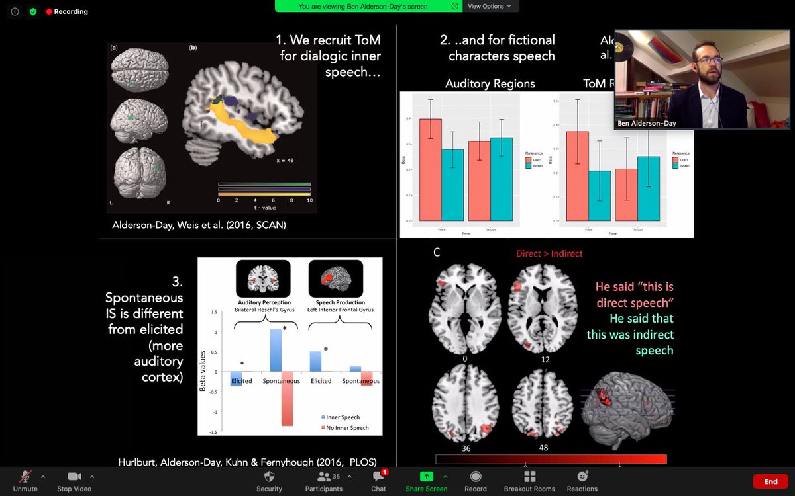End the meeting with red End button

tap(770, 481)
